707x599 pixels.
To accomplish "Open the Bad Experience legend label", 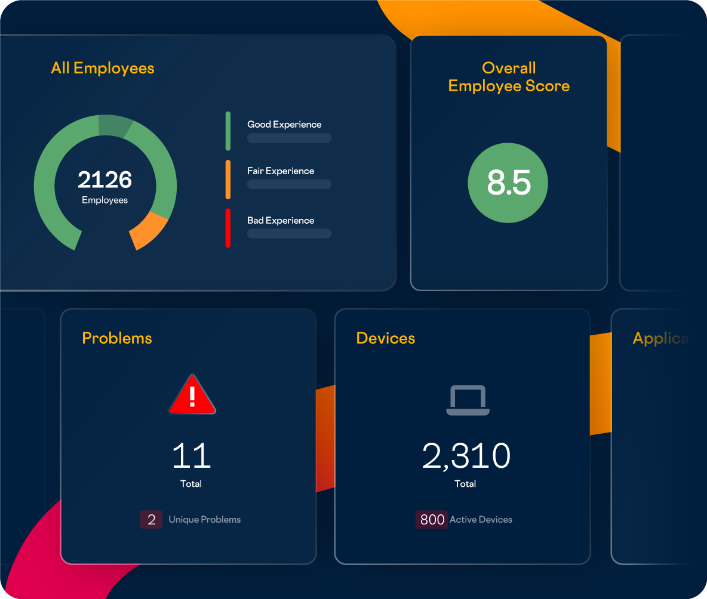I will click(x=281, y=220).
